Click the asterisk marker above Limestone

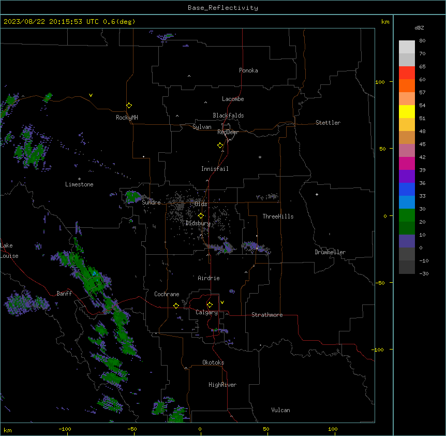(x=79, y=179)
